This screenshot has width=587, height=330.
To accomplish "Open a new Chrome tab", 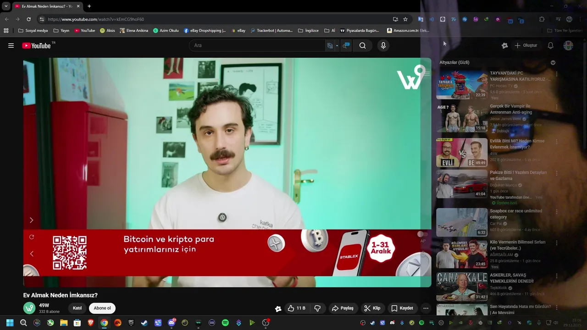I will (89, 6).
